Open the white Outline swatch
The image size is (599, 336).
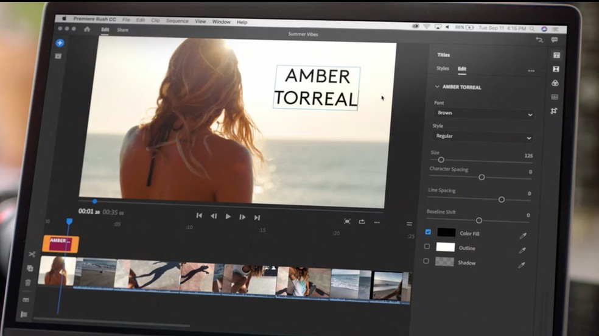tap(446, 247)
